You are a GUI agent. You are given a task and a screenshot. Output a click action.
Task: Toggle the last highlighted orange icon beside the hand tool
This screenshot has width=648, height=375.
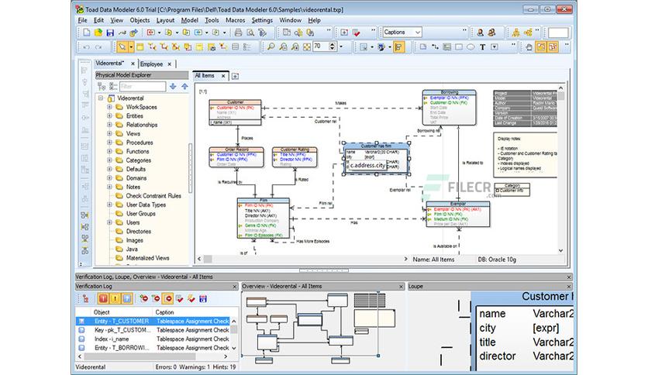tap(553, 47)
